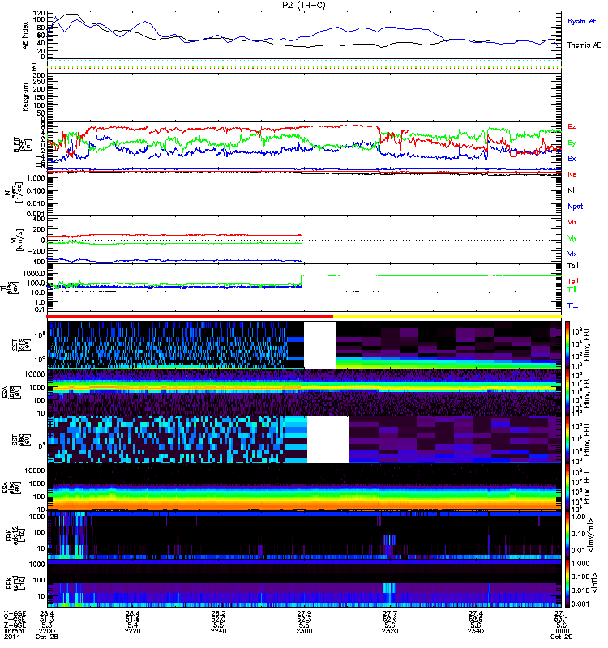This screenshot has height=648, width=608.
Task: Click the 400 tick on the Vi axis
Action: [39, 219]
